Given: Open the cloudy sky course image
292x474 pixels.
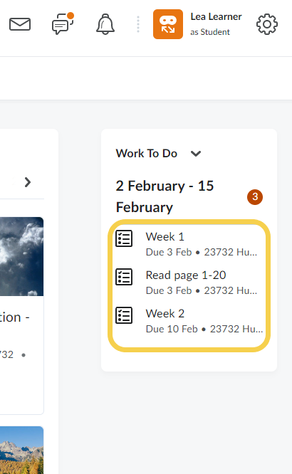Looking at the screenshot, I should point(22,256).
